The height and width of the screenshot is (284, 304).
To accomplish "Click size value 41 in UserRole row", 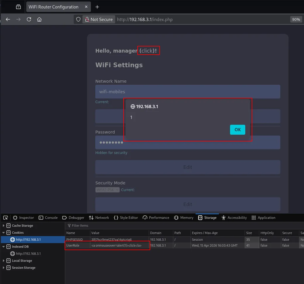I will (252, 245).
